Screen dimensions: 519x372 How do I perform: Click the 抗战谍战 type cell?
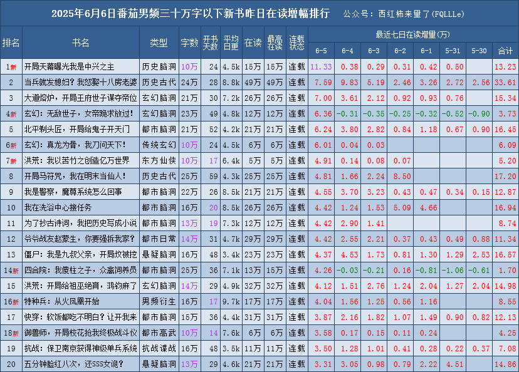(x=159, y=349)
